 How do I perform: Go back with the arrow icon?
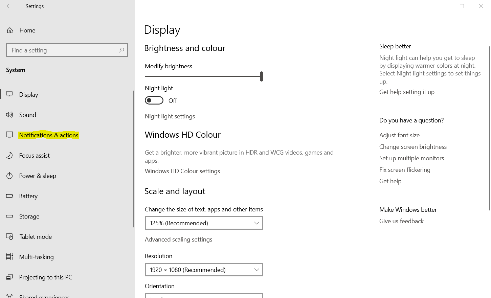pyautogui.click(x=9, y=6)
